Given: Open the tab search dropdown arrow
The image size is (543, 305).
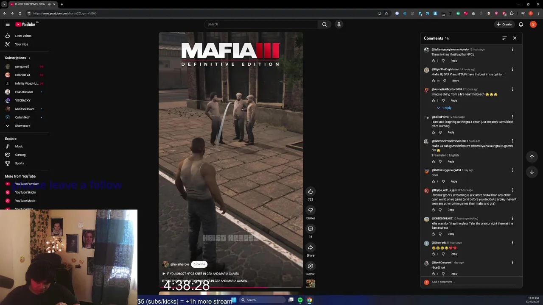Looking at the screenshot, I should [4, 4].
